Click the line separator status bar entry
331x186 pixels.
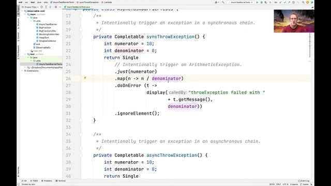point(278,184)
